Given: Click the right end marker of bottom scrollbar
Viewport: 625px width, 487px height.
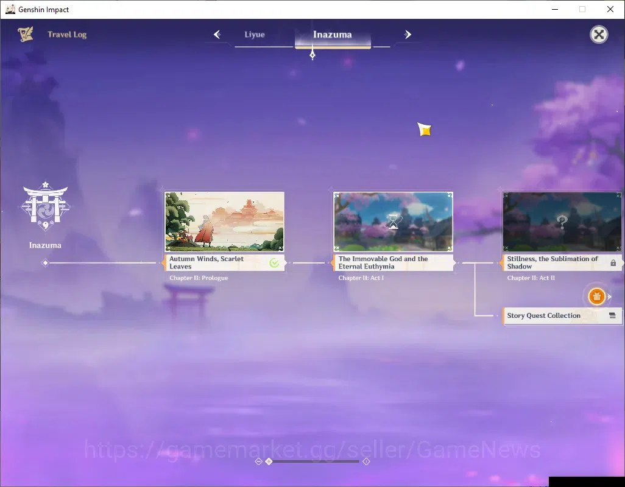Looking at the screenshot, I should coord(366,461).
